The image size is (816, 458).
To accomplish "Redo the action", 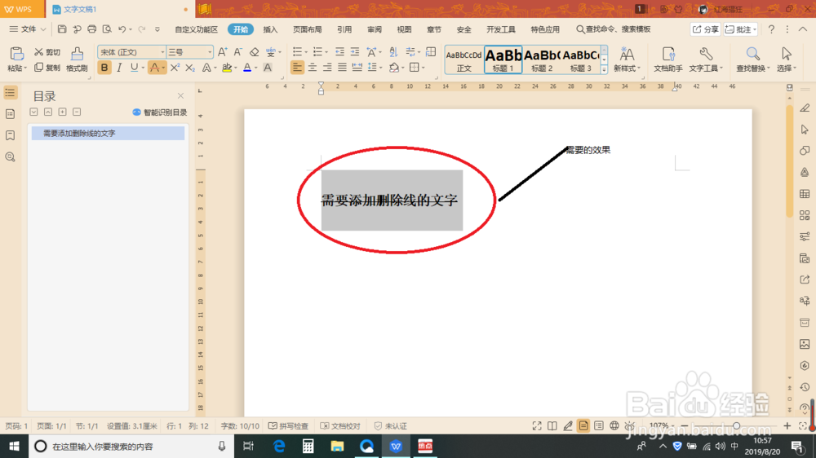I will 141,29.
